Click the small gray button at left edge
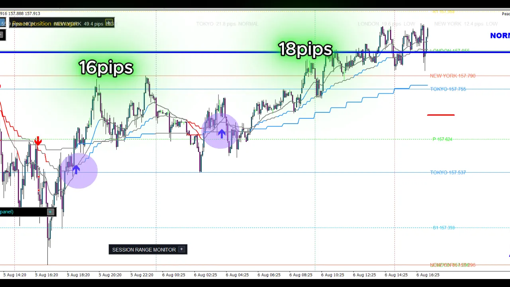 [x=2, y=35]
